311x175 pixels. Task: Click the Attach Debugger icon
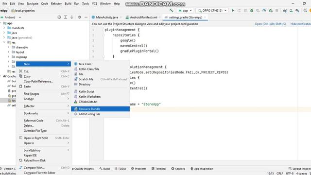coord(271,11)
